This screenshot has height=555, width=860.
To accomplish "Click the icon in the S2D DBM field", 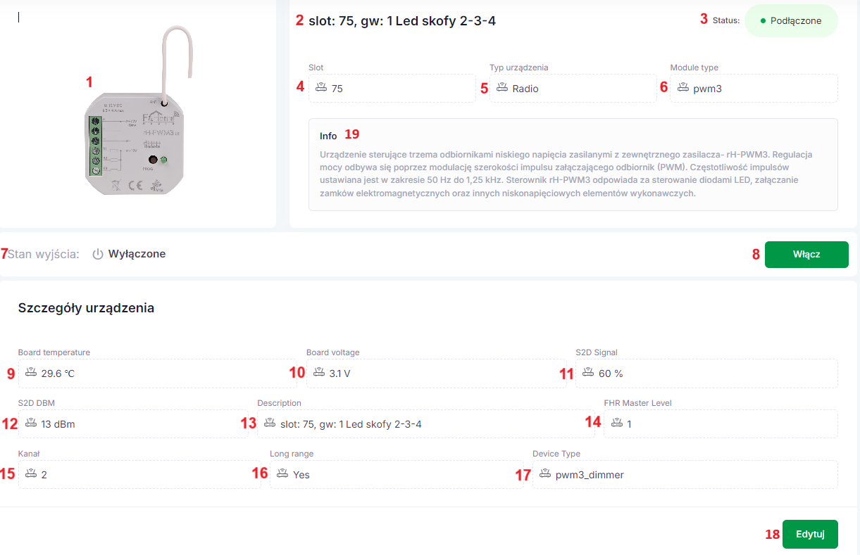I will click(x=31, y=423).
